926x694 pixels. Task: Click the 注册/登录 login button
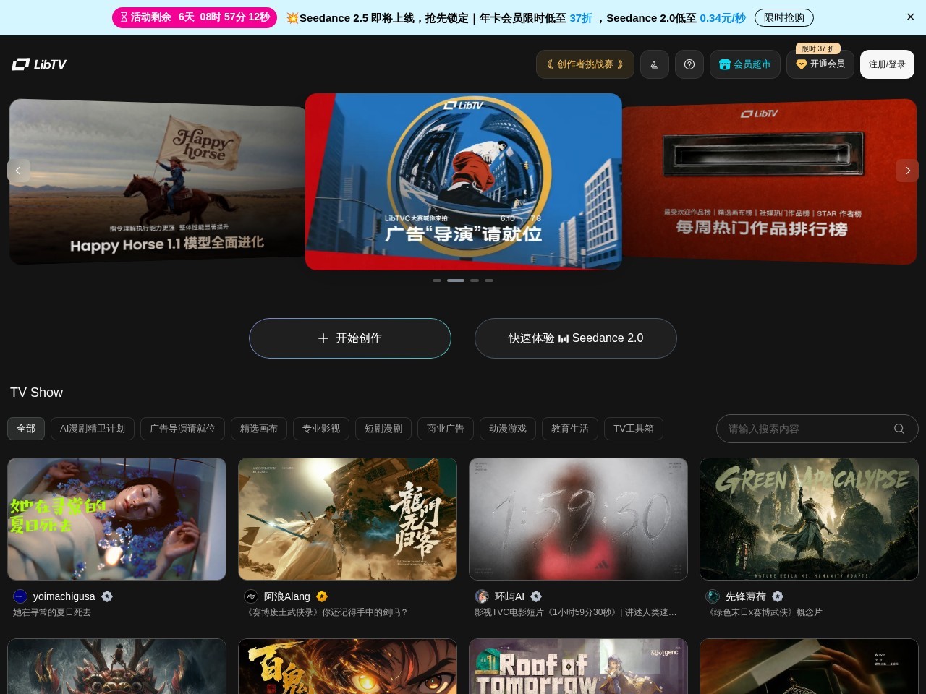[887, 64]
